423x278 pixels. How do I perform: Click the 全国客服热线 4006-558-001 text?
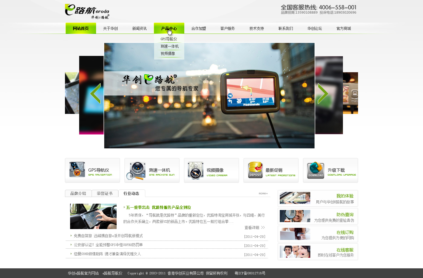[318, 7]
